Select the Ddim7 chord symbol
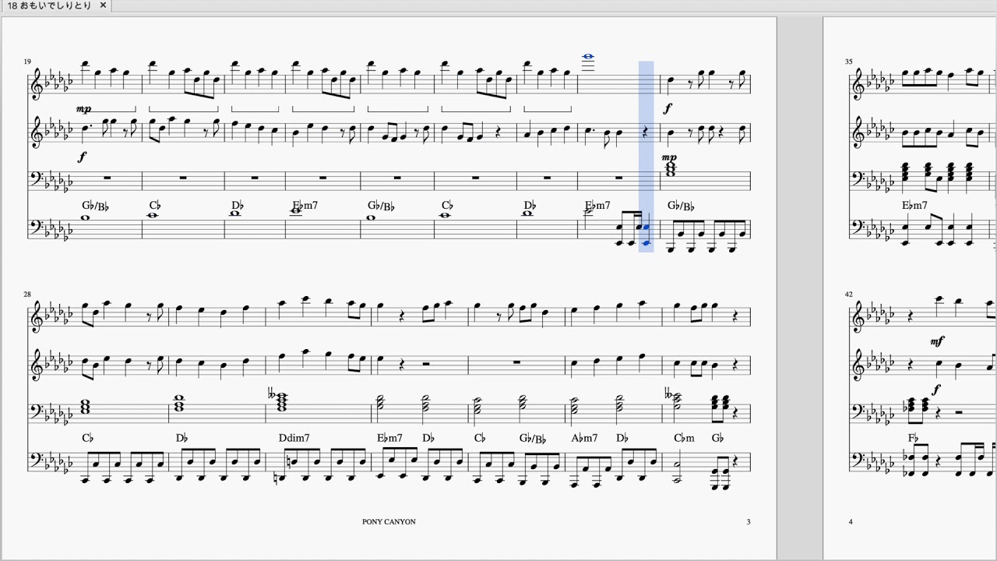The width and height of the screenshot is (997, 561). point(294,438)
